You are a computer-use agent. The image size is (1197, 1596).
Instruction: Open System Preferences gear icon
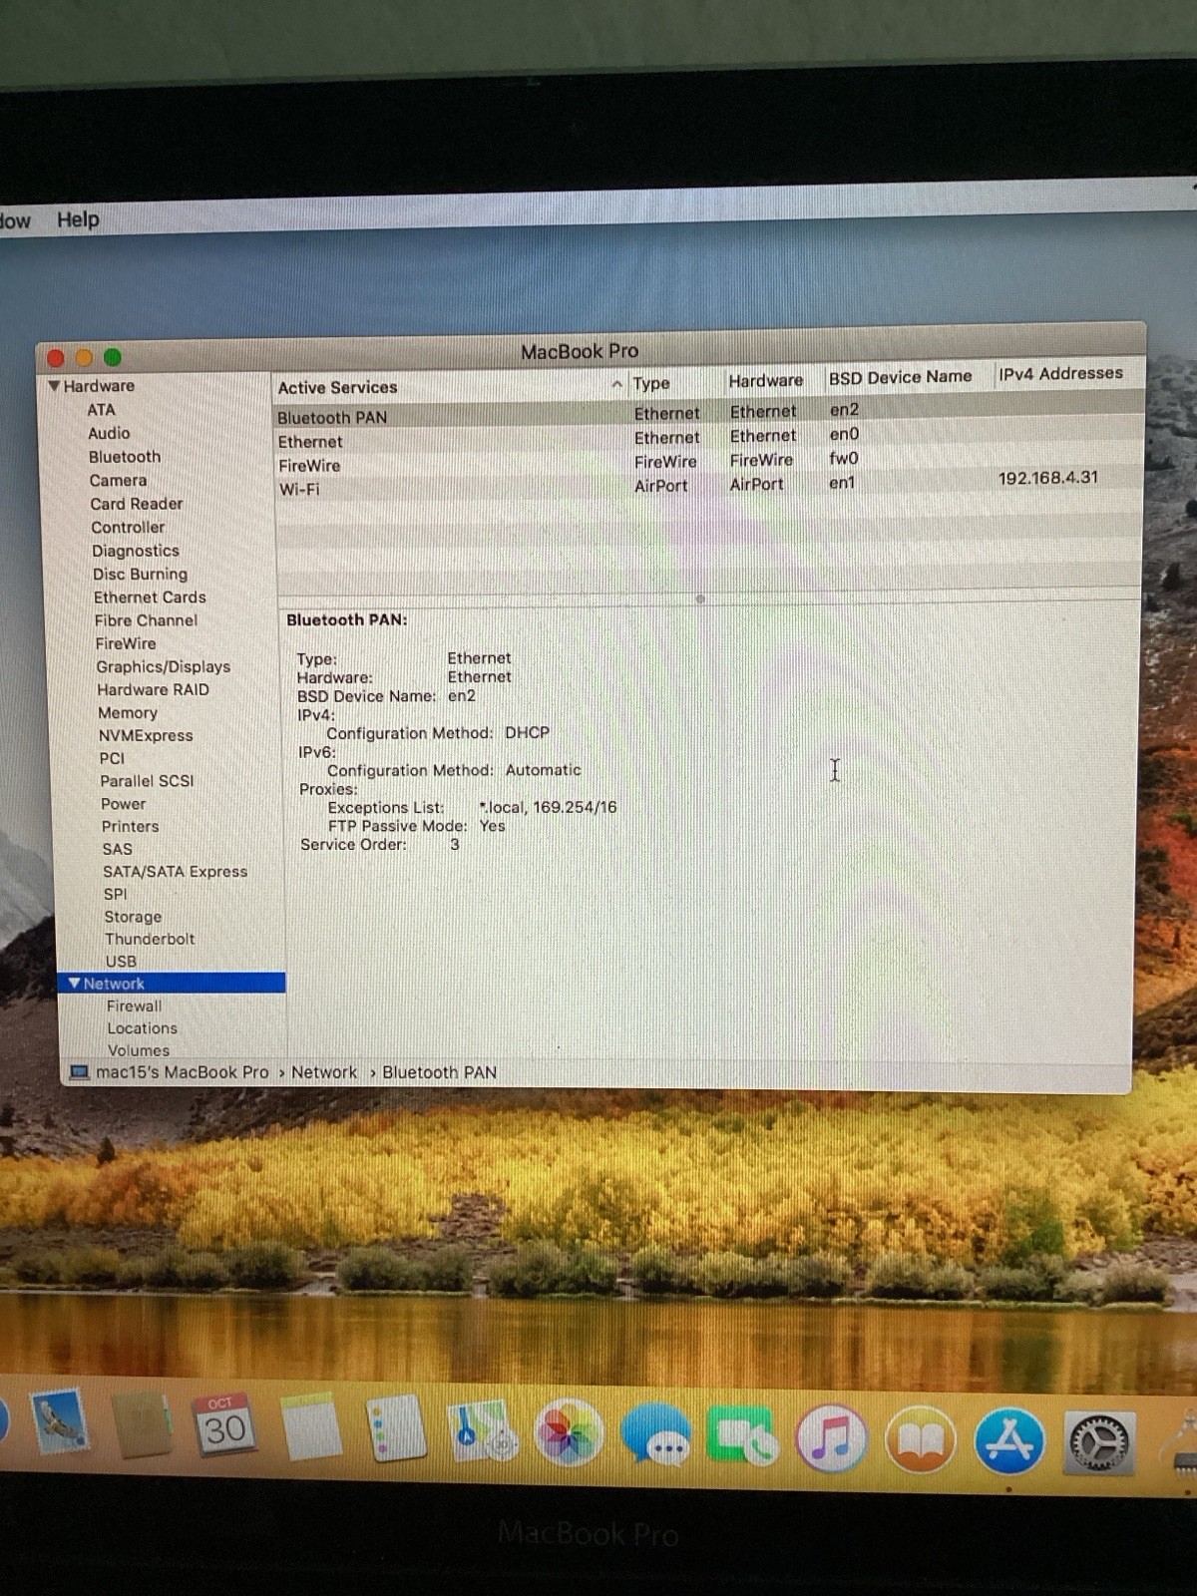1099,1442
